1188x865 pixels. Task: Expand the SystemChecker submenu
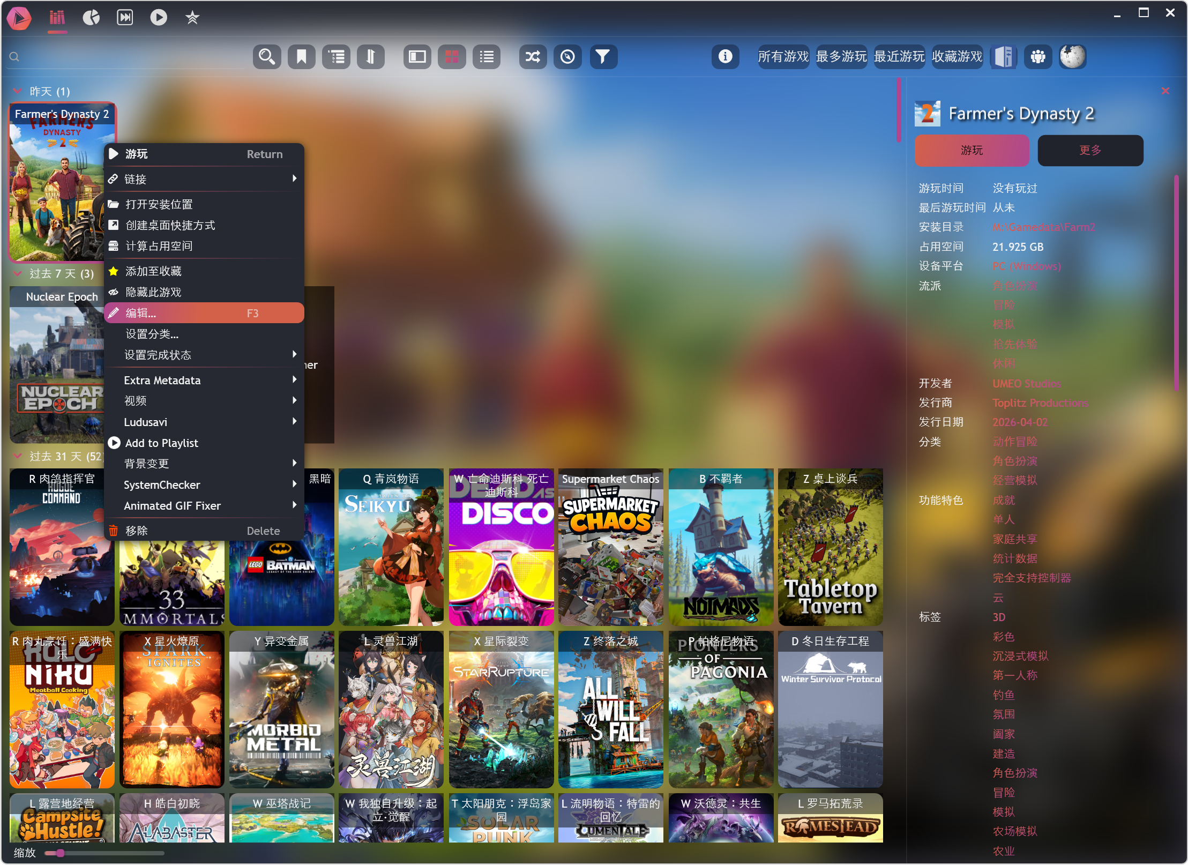(x=204, y=485)
